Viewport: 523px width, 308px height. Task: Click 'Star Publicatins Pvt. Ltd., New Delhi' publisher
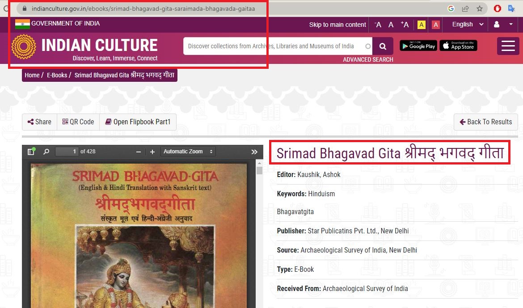pyautogui.click(x=358, y=231)
